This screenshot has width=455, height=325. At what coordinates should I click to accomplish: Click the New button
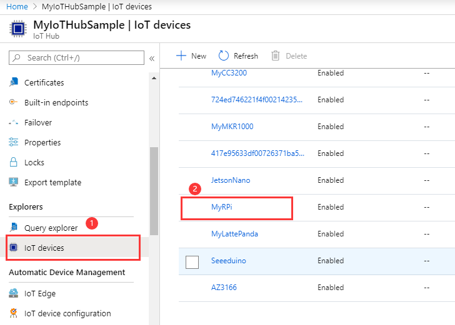191,56
